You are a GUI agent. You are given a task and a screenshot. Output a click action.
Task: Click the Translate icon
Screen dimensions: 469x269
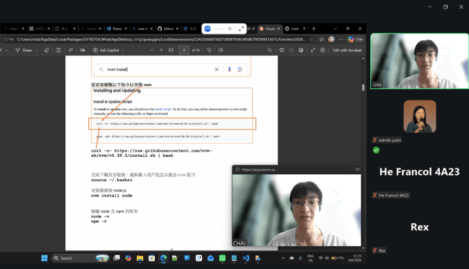pos(82,50)
